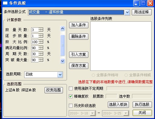
Task: Click the 突破最大量 input field
Action: tap(35, 60)
